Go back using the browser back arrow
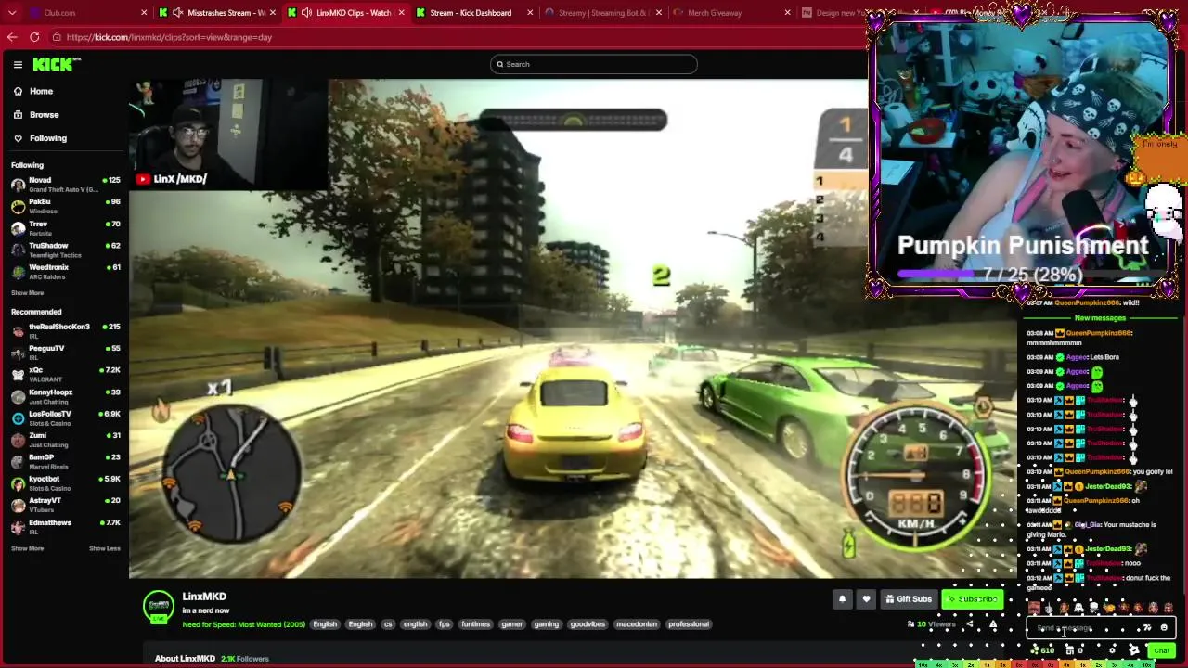 pyautogui.click(x=12, y=37)
